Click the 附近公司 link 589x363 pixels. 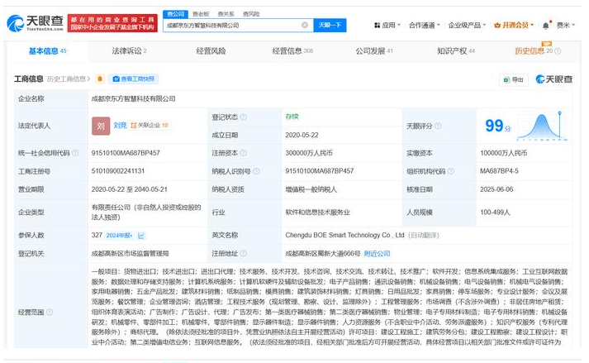coord(378,254)
